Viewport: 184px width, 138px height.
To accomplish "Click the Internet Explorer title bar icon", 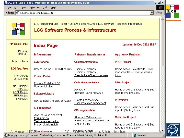I will click(6, 3).
